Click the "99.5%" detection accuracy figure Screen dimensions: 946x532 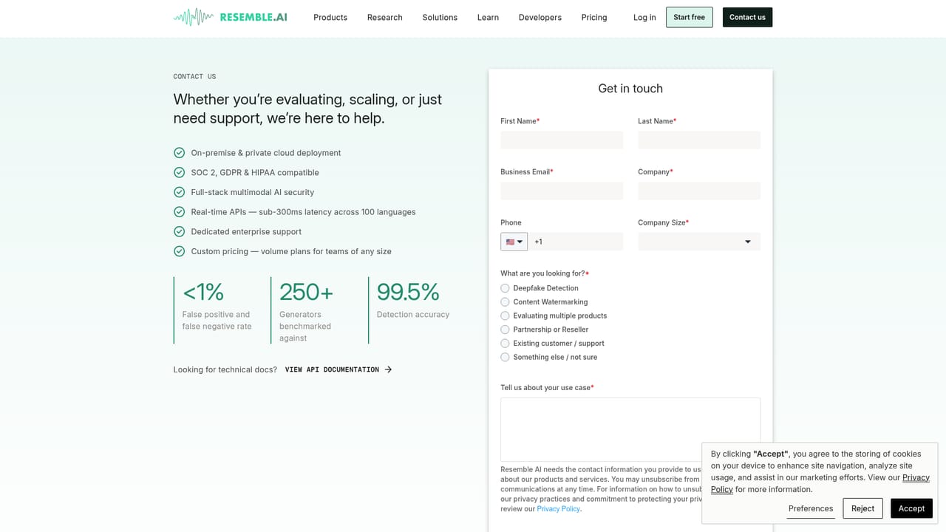tap(408, 293)
